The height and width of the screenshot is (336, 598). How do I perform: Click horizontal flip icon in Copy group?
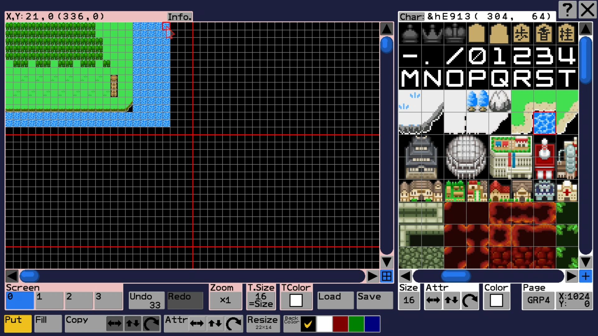pyautogui.click(x=115, y=324)
